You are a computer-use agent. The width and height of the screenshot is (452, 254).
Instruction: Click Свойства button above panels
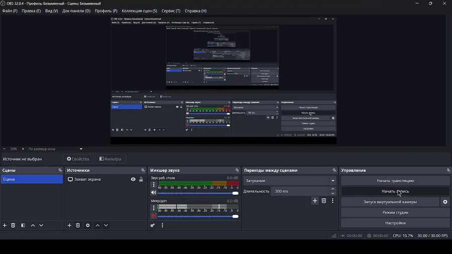point(78,159)
